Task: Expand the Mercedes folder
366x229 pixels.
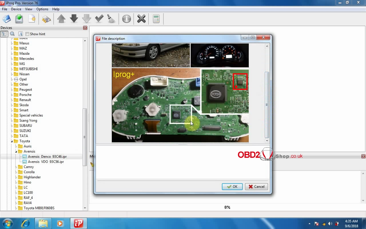Action: (x=12, y=59)
